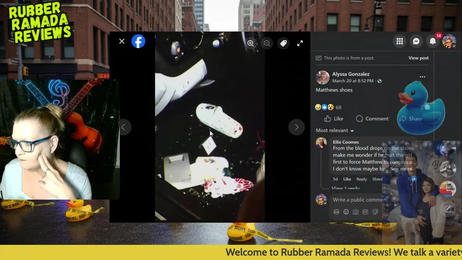Open Alyssa Gonzalez profile picture

(323, 77)
